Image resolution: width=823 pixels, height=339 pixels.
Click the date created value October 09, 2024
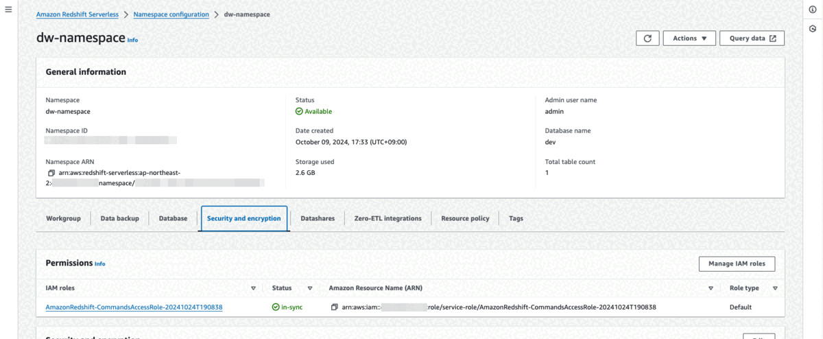[351, 142]
